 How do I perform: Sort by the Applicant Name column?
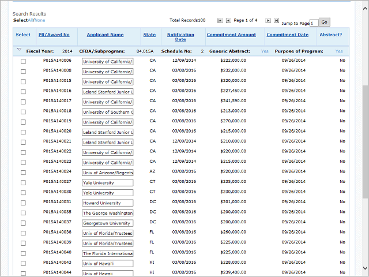coord(105,35)
